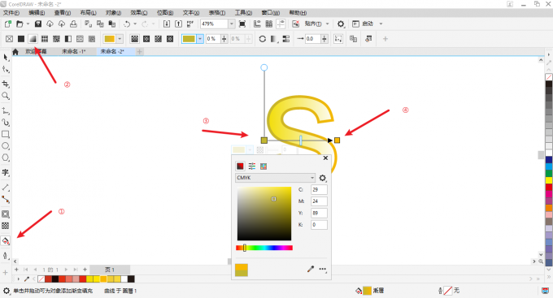Click the Print icon in standard toolbar
The width and height of the screenshot is (553, 298).
73,24
